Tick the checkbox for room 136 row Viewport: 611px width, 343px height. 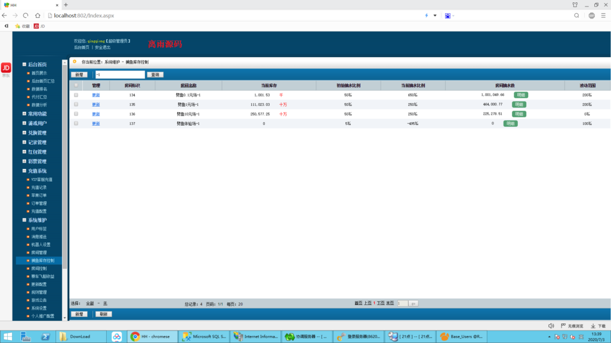[76, 114]
